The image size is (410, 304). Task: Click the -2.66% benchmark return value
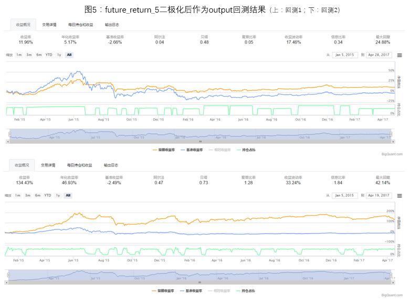tap(115, 43)
